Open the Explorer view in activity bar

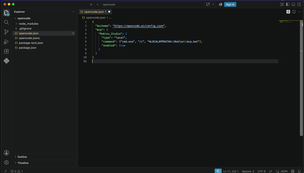(7, 13)
